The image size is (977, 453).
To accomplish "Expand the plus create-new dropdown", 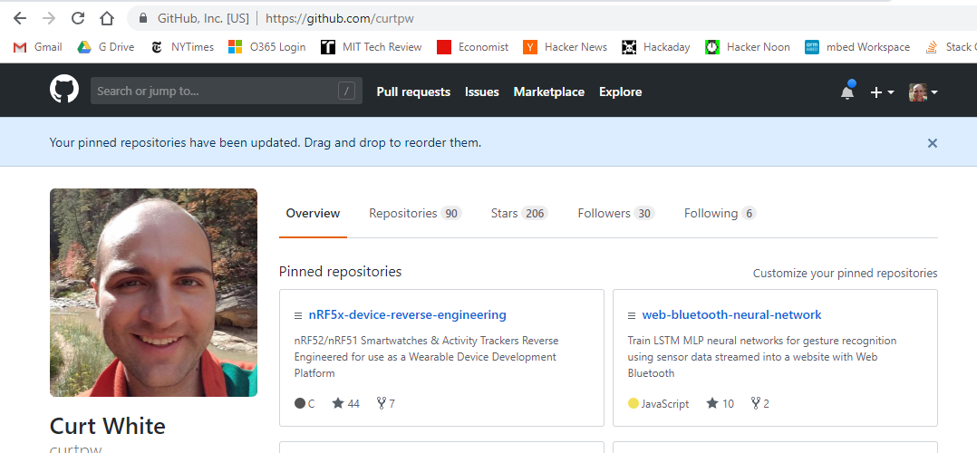I will tap(882, 92).
